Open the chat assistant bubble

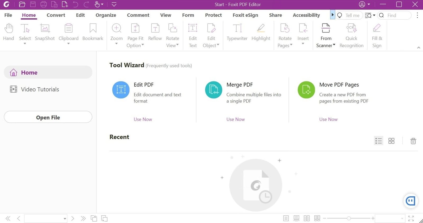(x=411, y=201)
